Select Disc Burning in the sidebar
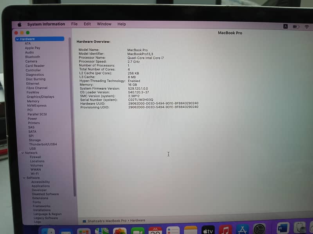The image size is (313, 234). tap(36, 79)
